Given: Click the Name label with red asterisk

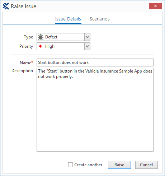Looking at the screenshot, I should click(26, 62).
